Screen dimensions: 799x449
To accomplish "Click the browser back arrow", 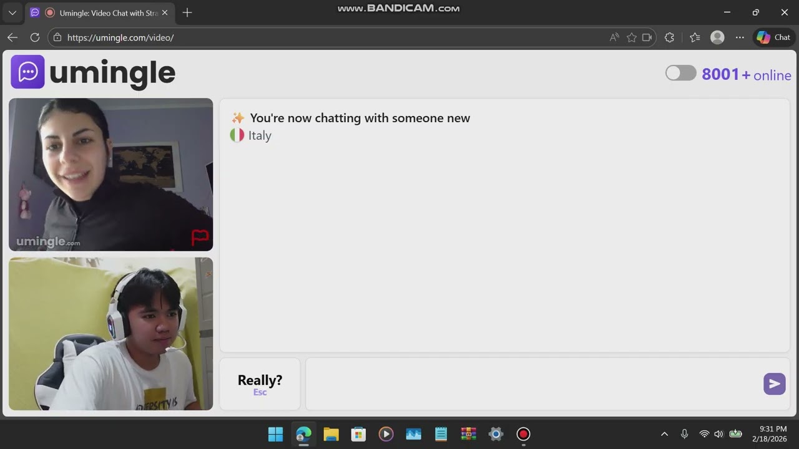I will (x=12, y=37).
